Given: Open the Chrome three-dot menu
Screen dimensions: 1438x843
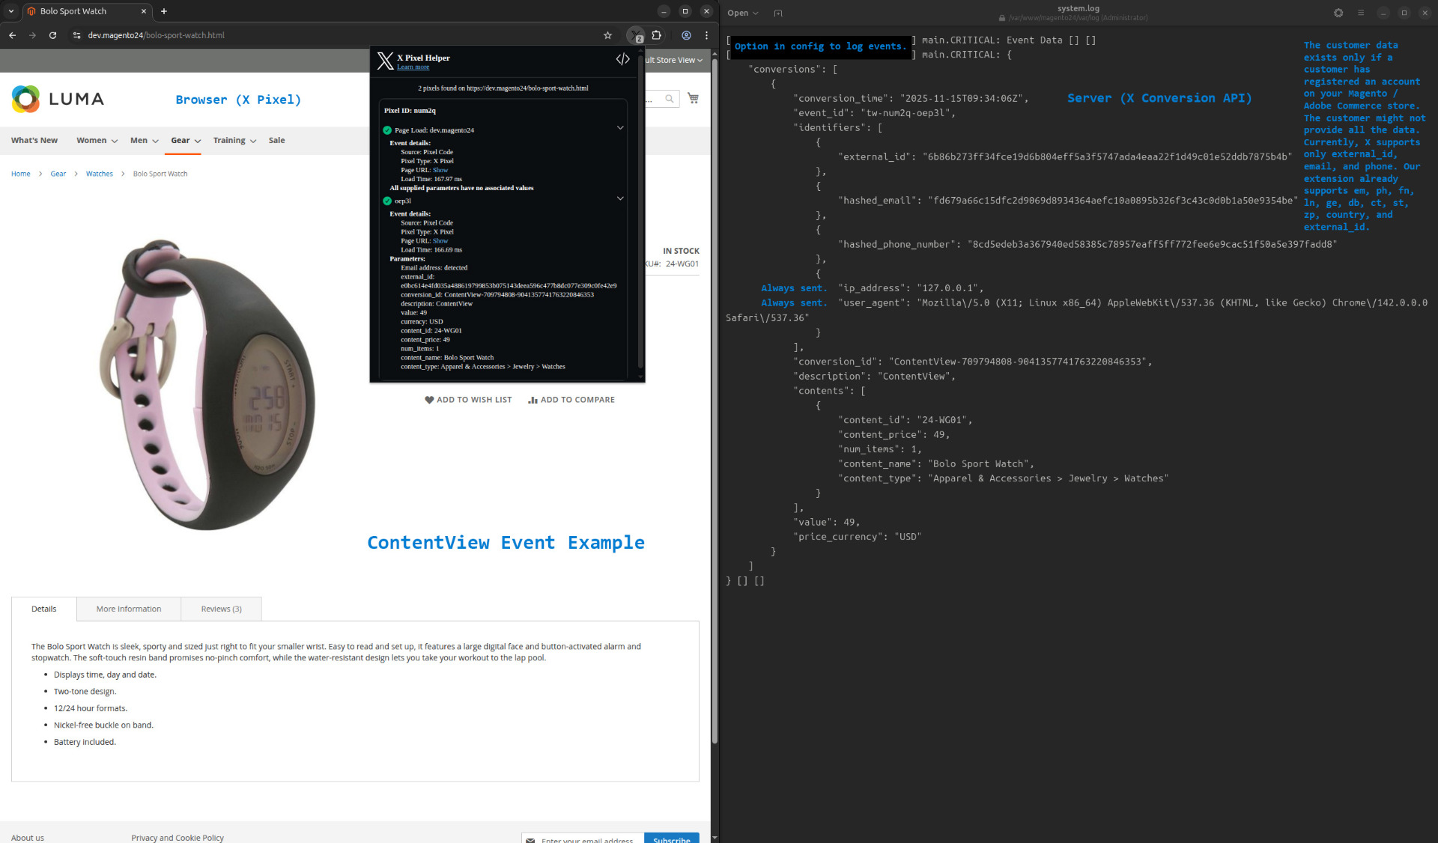Looking at the screenshot, I should coord(706,35).
